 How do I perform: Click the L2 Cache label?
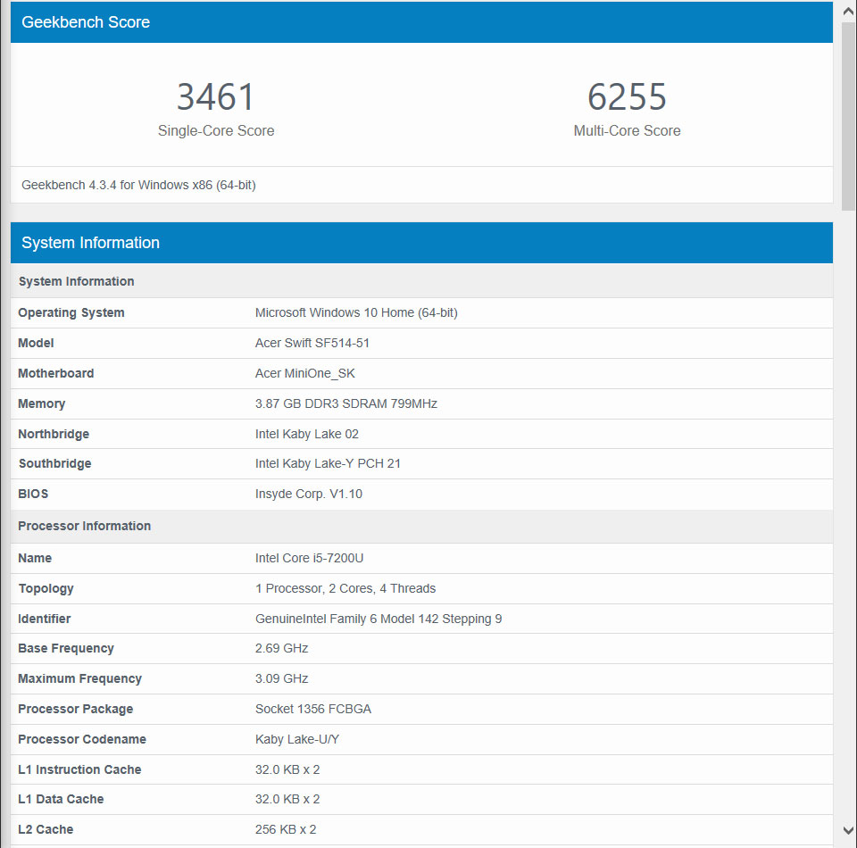(46, 829)
